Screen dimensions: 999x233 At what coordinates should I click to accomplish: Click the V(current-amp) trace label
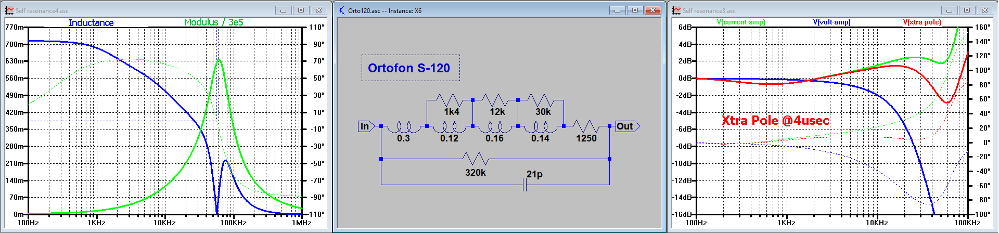pos(741,22)
